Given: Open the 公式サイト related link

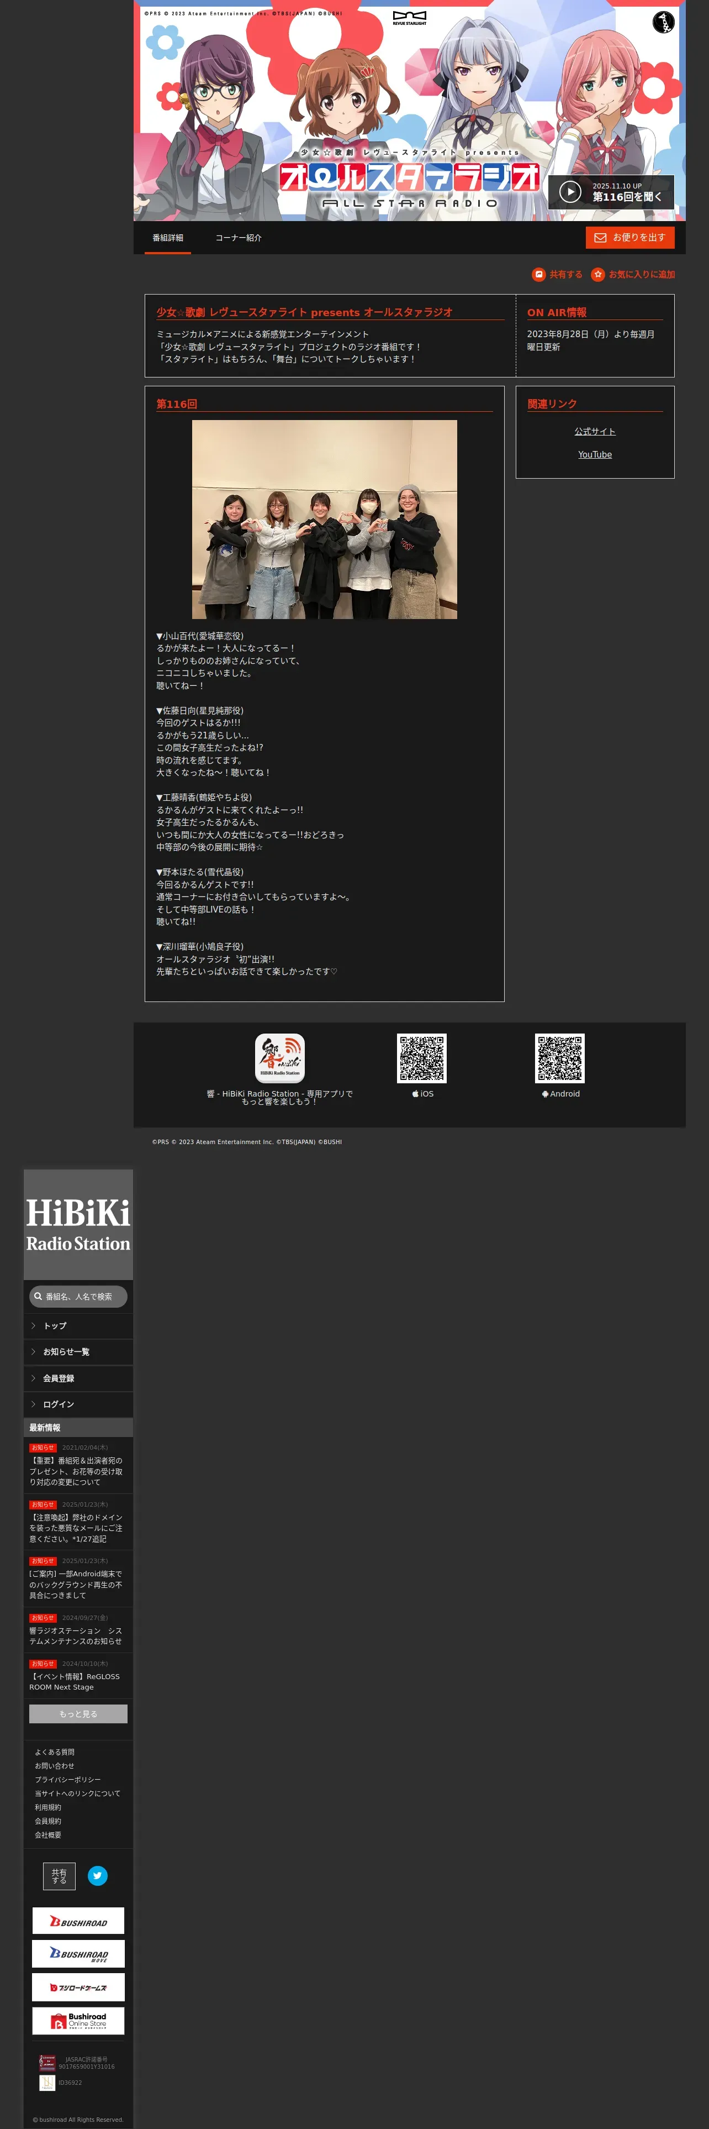Looking at the screenshot, I should (x=595, y=432).
